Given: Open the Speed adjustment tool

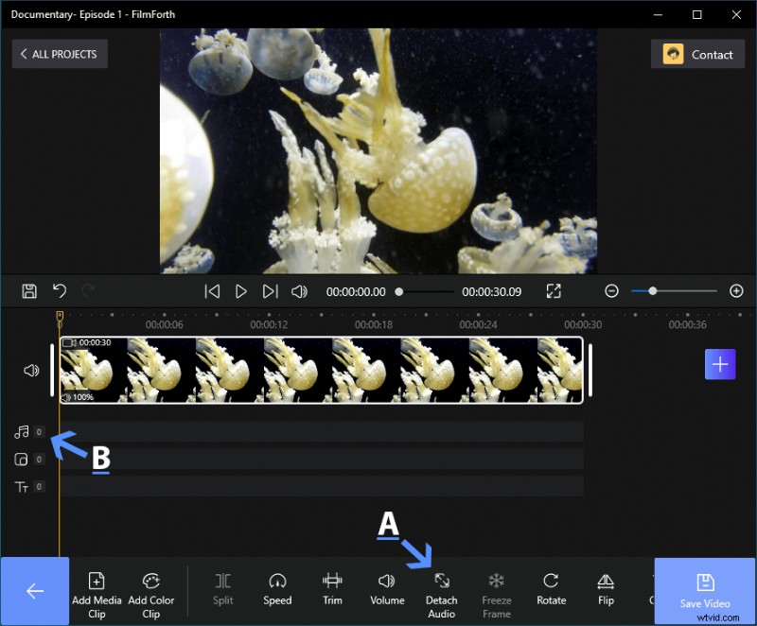Looking at the screenshot, I should point(277,588).
